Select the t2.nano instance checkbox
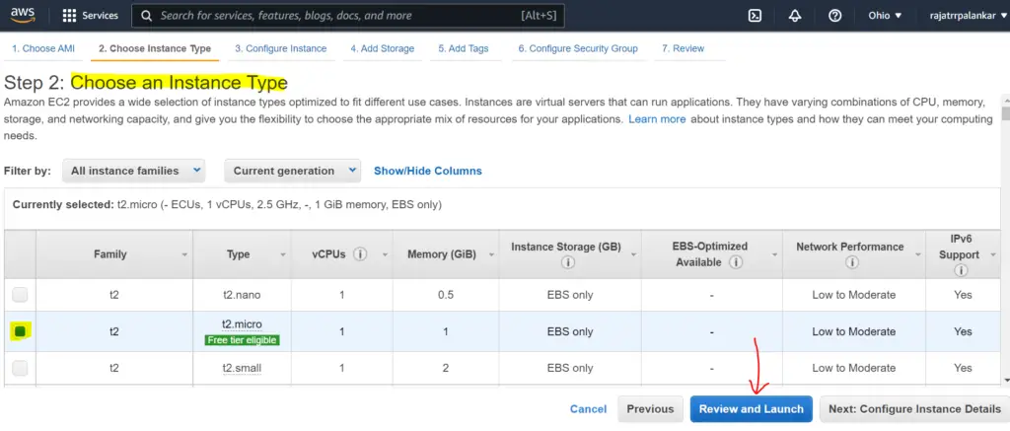The width and height of the screenshot is (1010, 431). [20, 295]
